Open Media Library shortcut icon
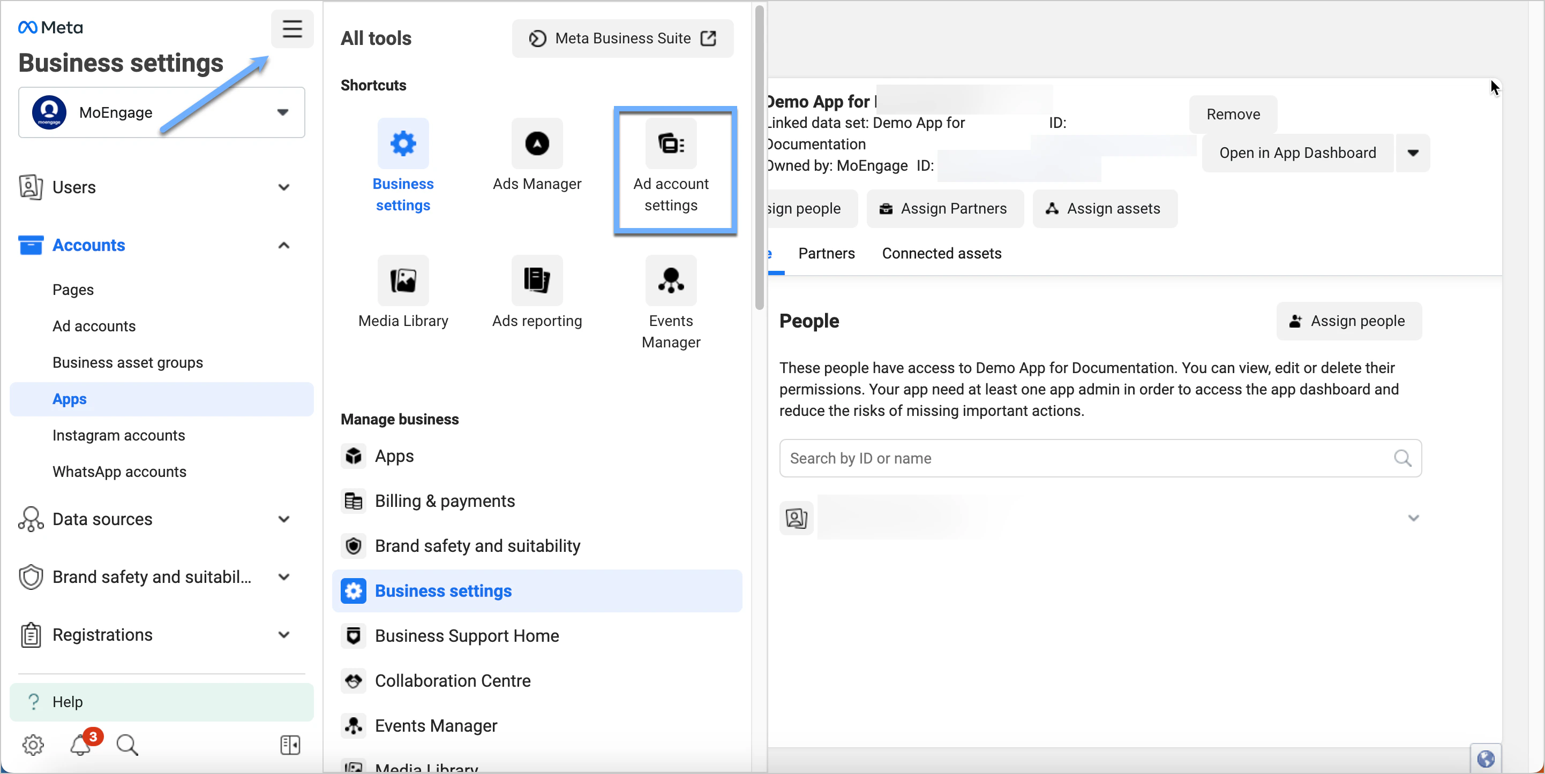 click(x=403, y=280)
